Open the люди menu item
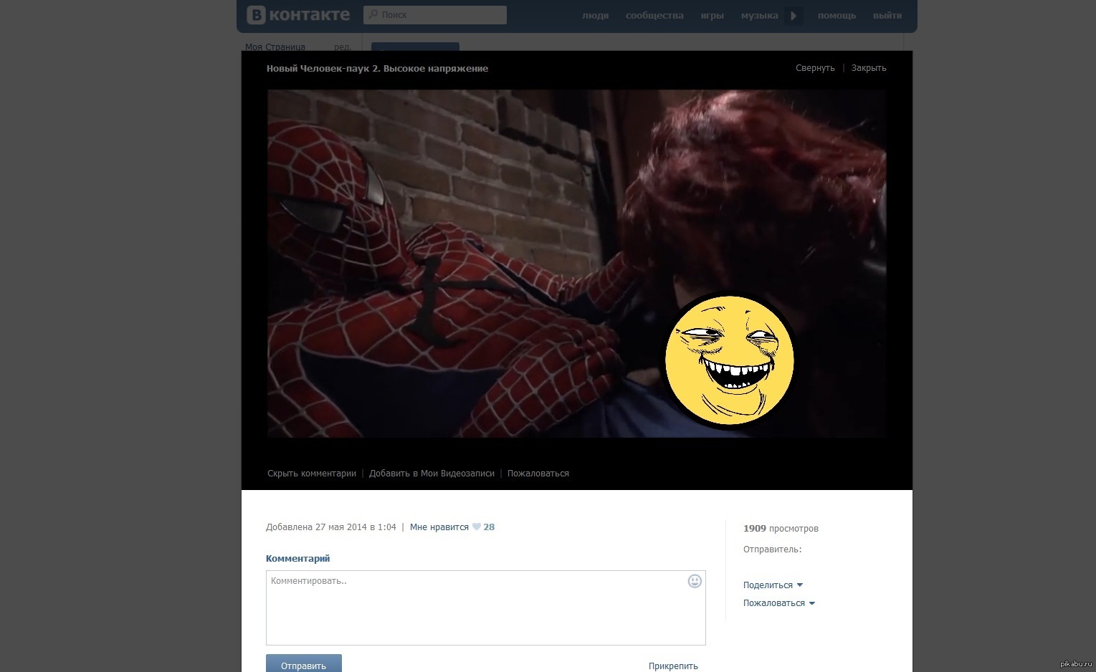 595,16
